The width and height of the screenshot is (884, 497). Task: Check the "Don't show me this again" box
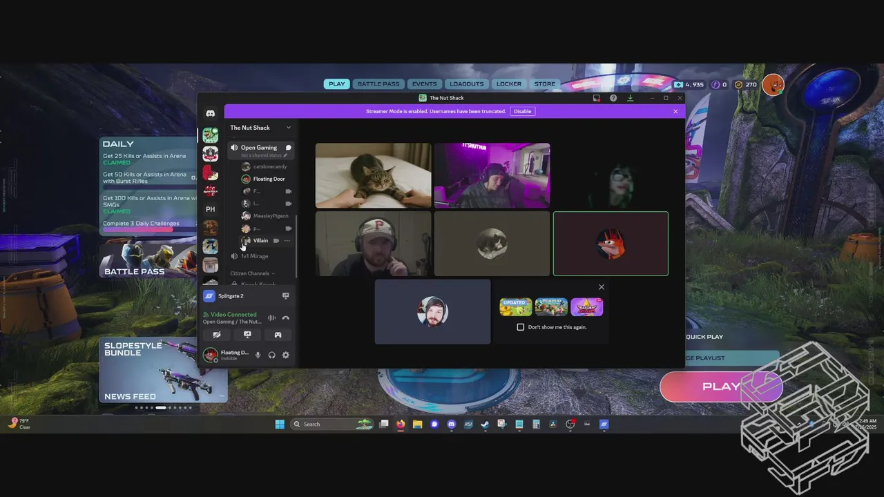(x=521, y=327)
